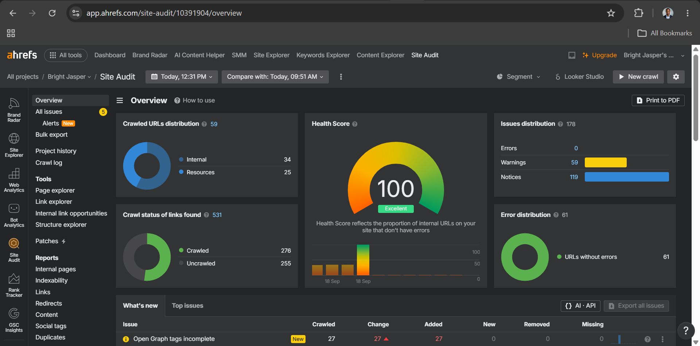The height and width of the screenshot is (346, 700).
Task: Open Web Analytics sidebar icon
Action: (x=14, y=180)
